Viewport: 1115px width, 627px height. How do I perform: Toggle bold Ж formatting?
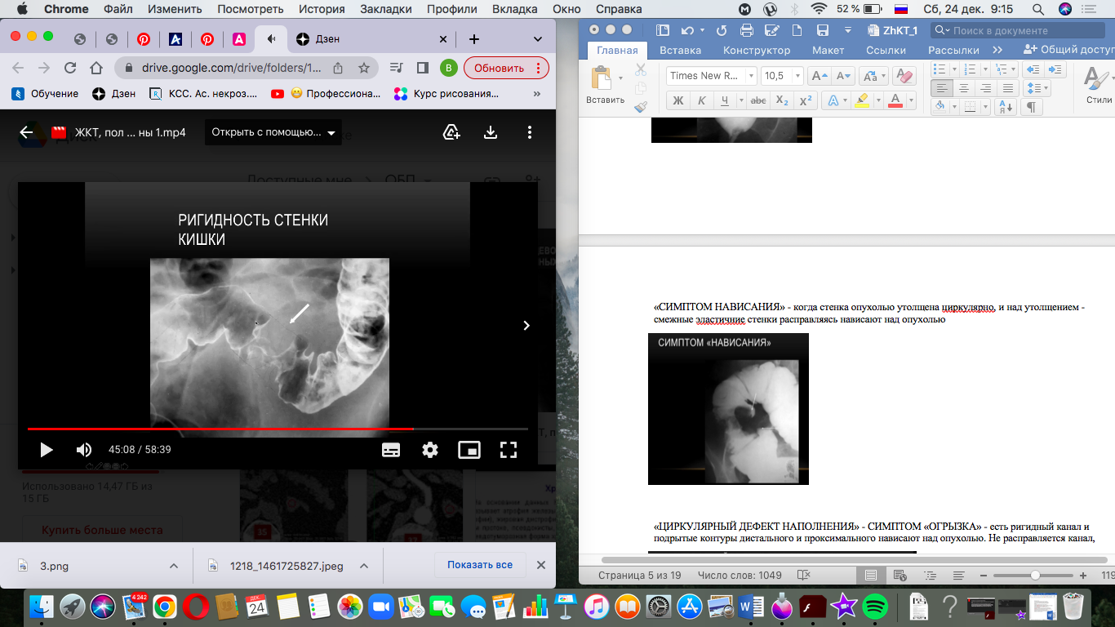tap(677, 101)
